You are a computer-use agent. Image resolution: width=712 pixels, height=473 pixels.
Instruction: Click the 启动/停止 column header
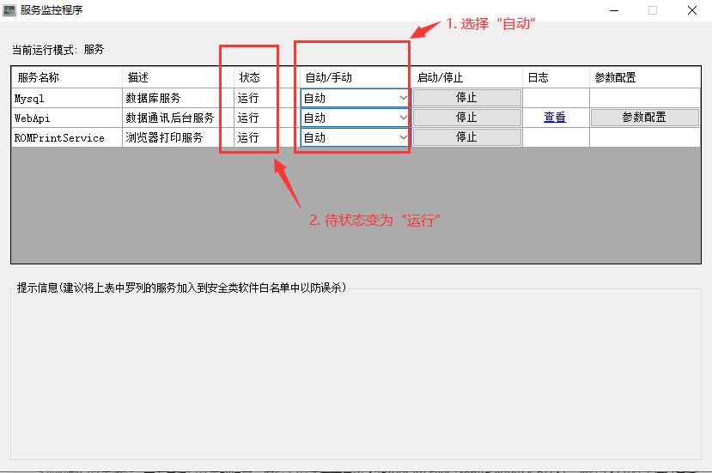click(x=466, y=77)
